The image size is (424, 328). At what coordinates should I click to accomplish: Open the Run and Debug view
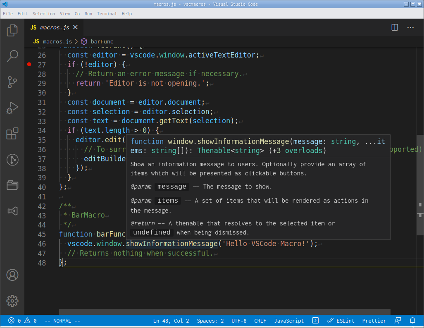12,108
